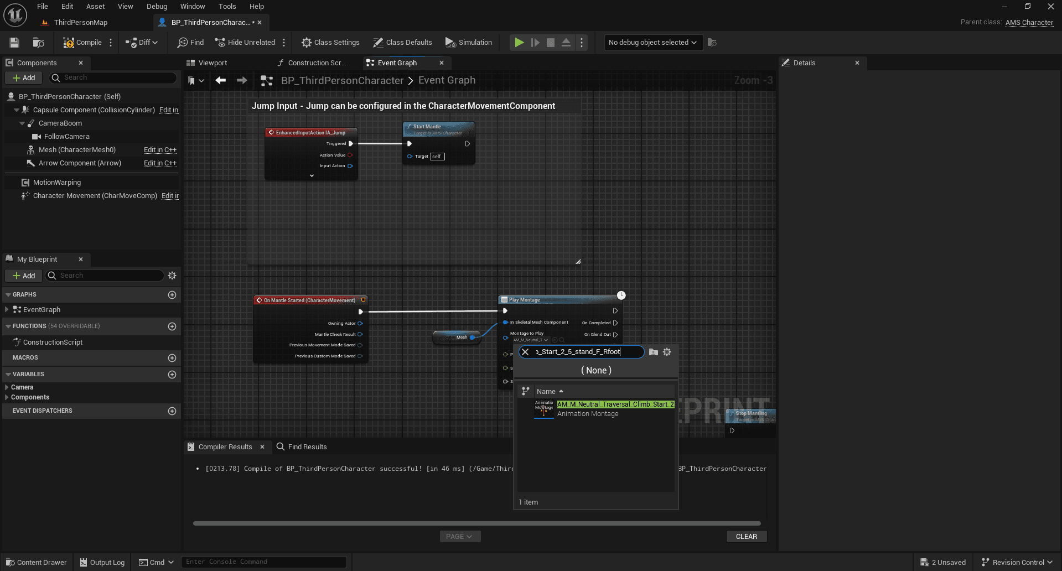
Task: Open Hide Unrelated options dots
Action: point(284,43)
